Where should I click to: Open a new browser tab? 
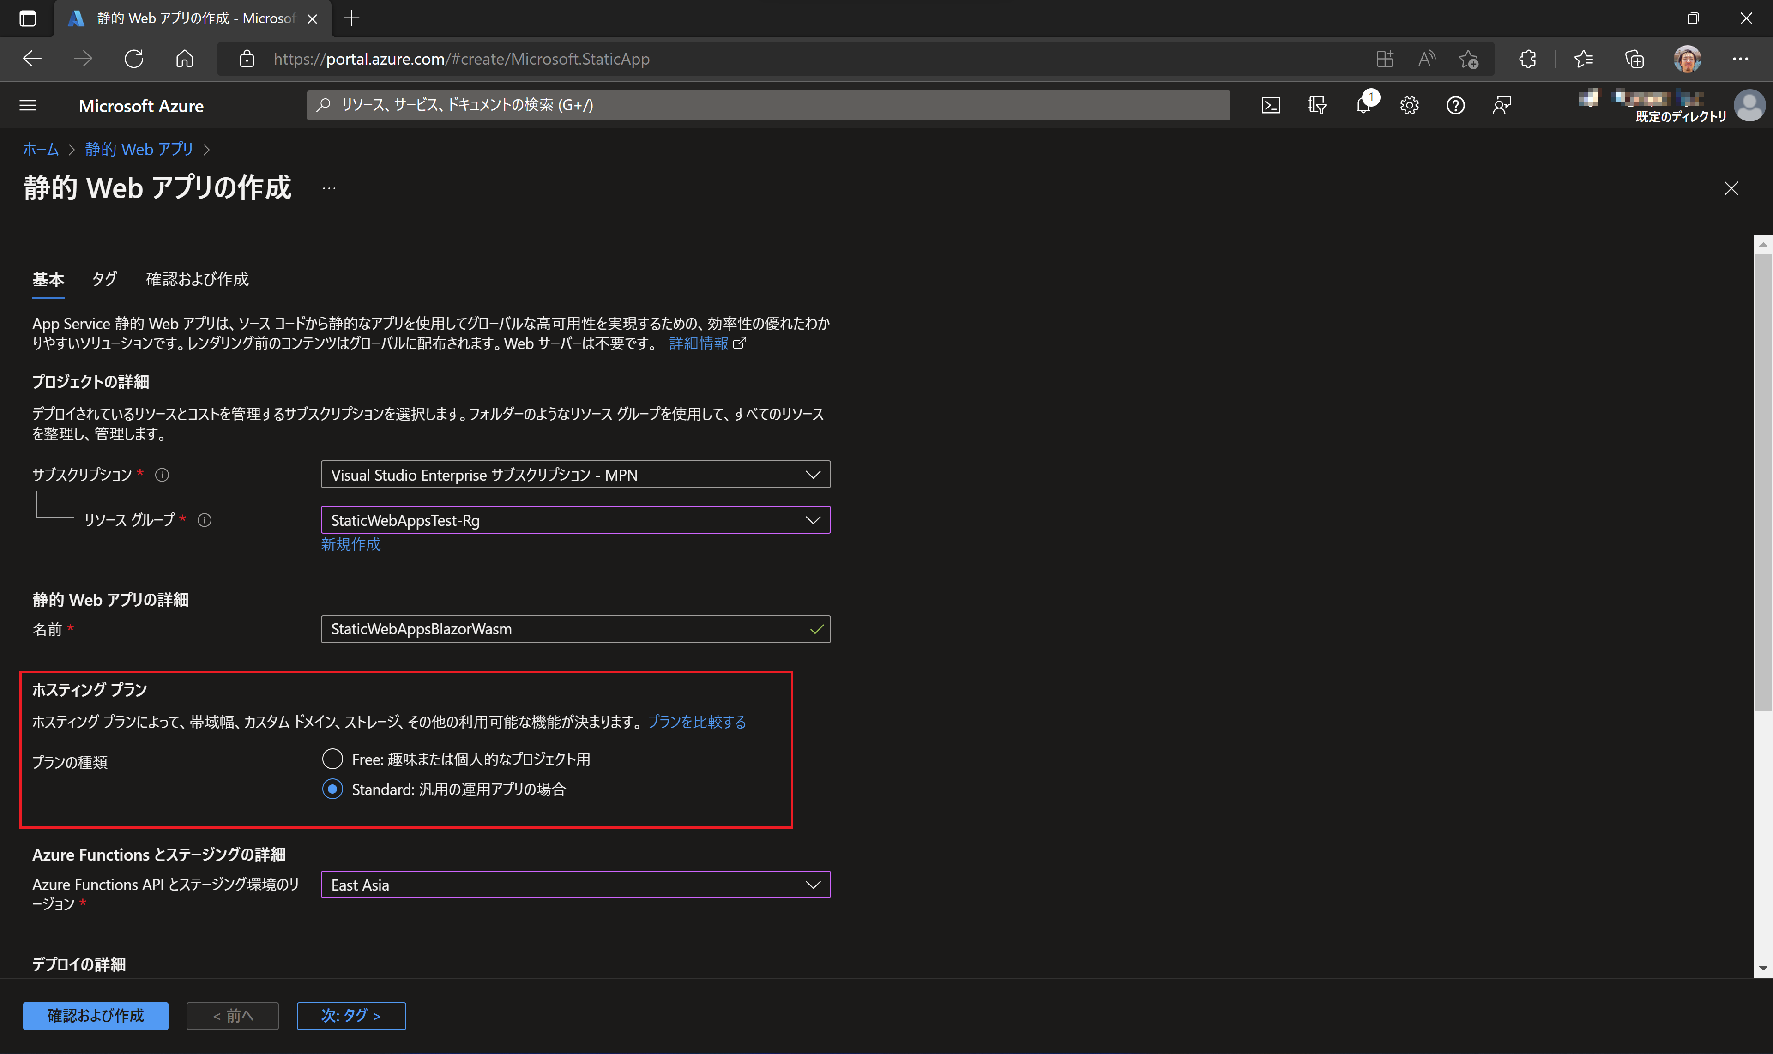point(352,18)
